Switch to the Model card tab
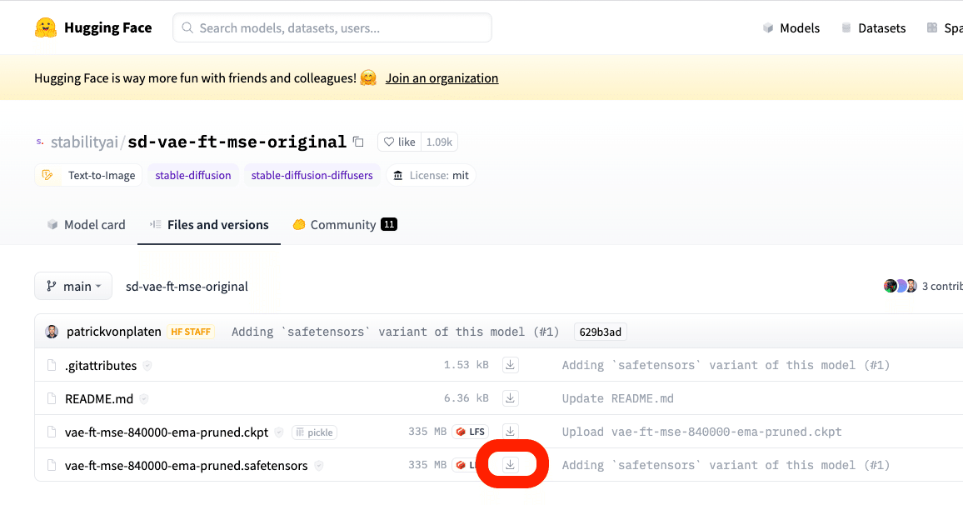The width and height of the screenshot is (963, 505). (x=87, y=225)
